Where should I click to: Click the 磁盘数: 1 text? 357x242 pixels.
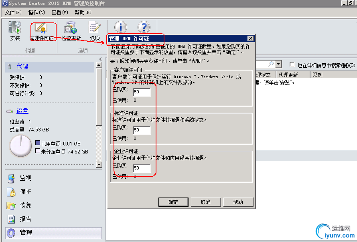pos(20,122)
